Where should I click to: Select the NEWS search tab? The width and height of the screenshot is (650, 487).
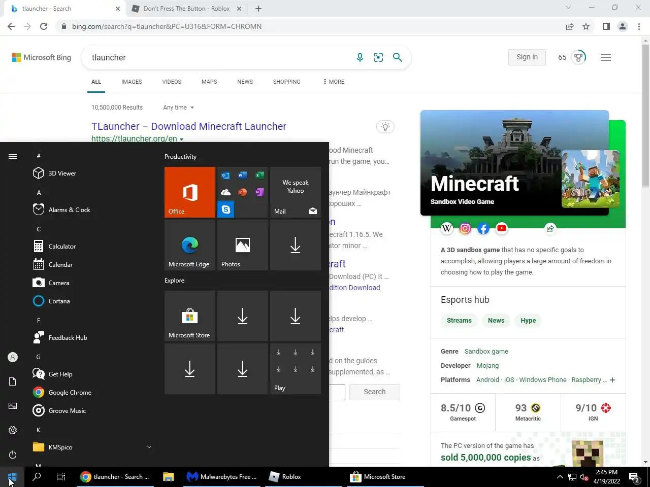click(x=245, y=82)
